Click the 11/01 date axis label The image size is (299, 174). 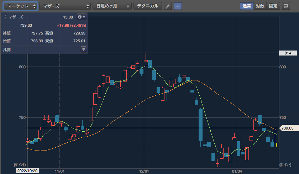click(60, 171)
